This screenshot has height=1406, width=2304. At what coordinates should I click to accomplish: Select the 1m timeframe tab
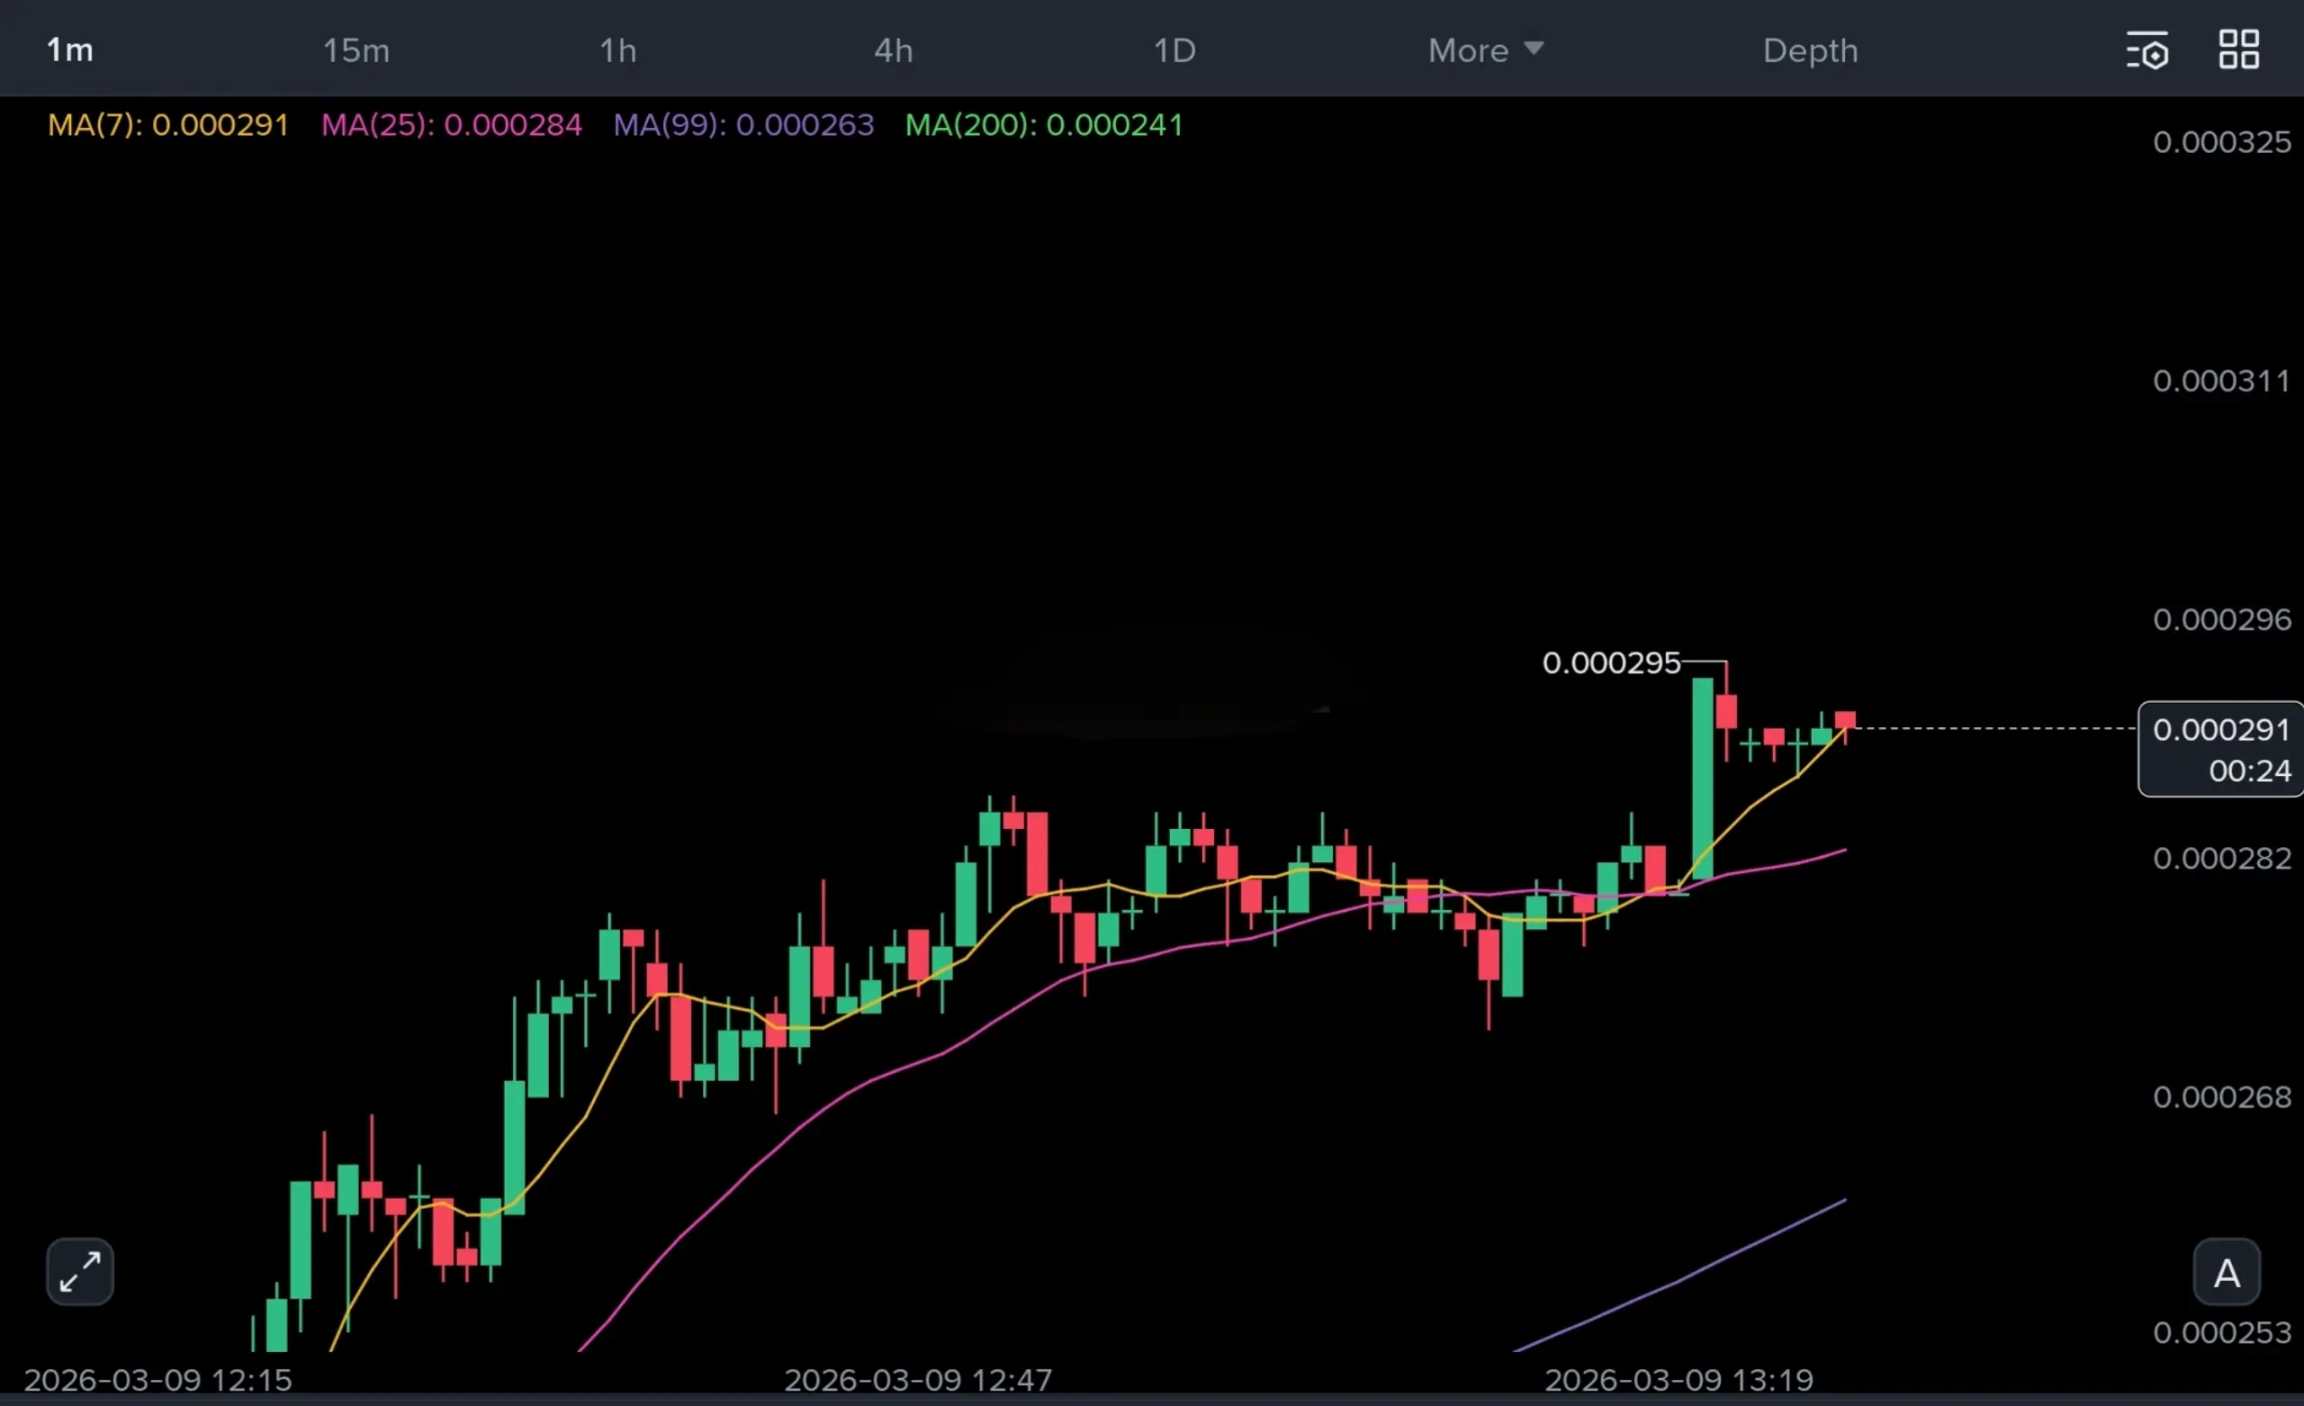70,50
